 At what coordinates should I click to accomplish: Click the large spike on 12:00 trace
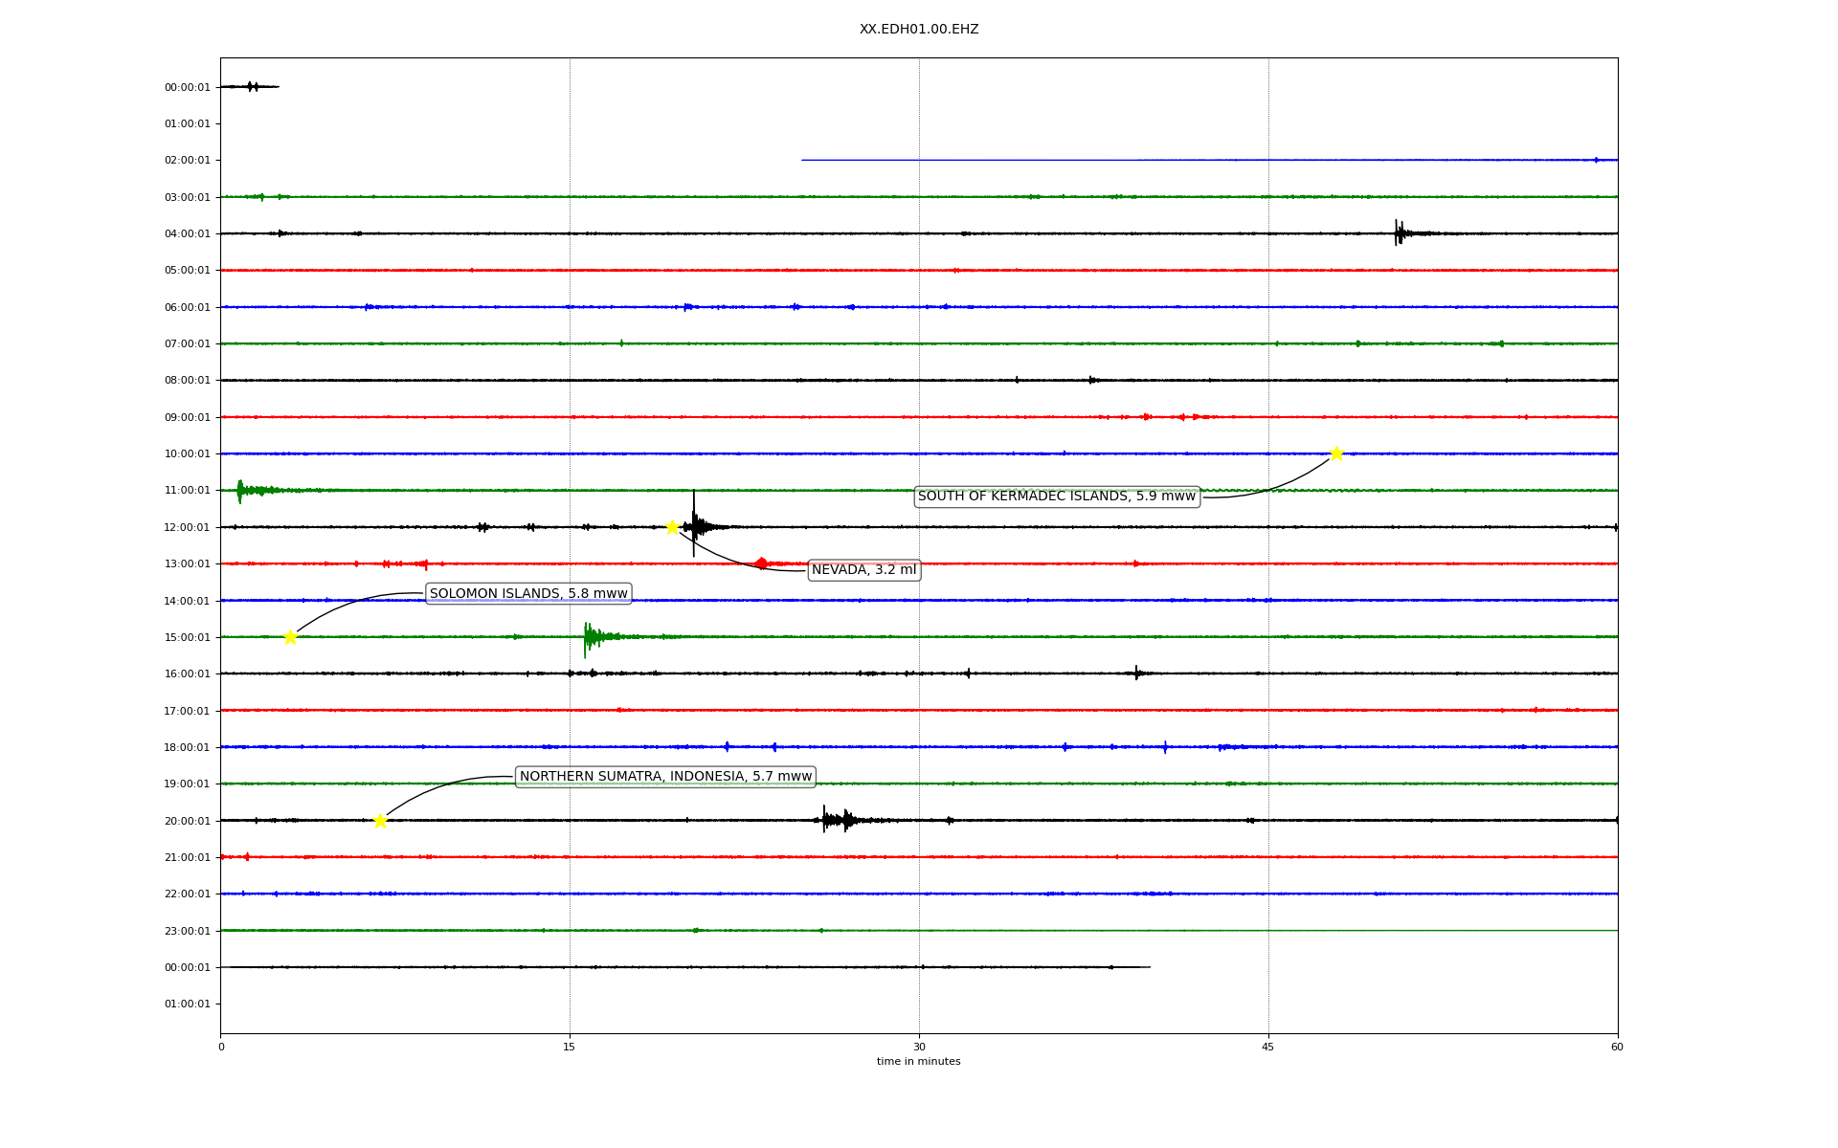click(694, 523)
